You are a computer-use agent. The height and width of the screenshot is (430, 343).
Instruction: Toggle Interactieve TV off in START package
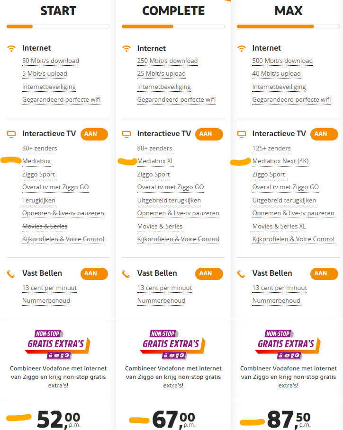click(94, 134)
